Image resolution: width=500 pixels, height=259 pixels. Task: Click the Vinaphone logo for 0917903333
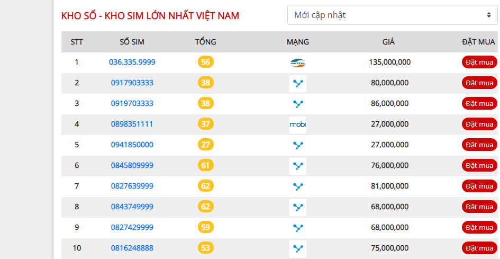(x=298, y=83)
